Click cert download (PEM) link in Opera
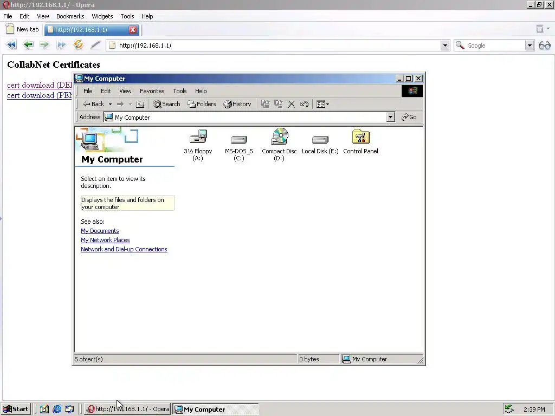This screenshot has height=416, width=555. coord(39,95)
